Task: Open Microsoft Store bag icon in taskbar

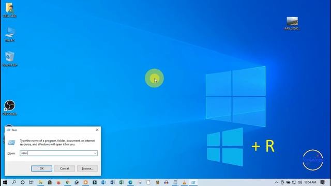Action: pyautogui.click(x=50, y=182)
